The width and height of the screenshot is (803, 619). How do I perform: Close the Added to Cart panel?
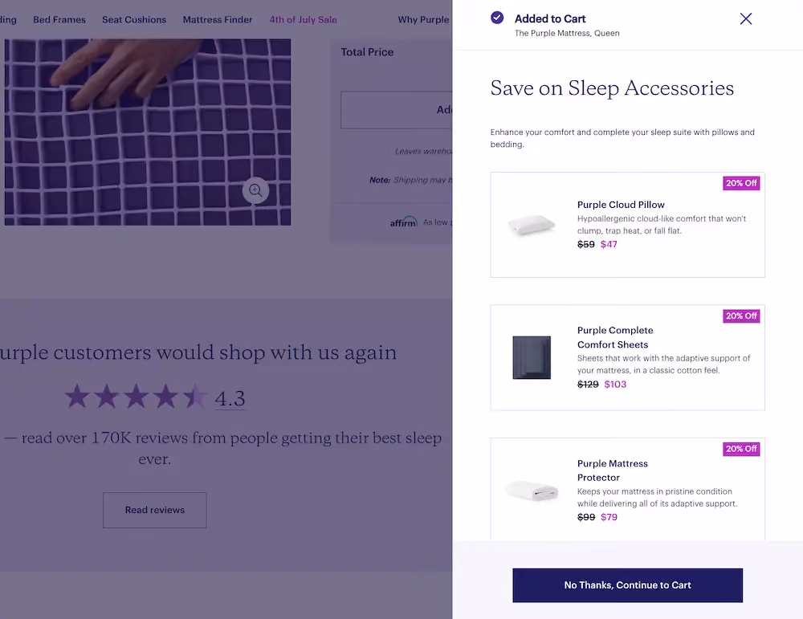(x=746, y=19)
